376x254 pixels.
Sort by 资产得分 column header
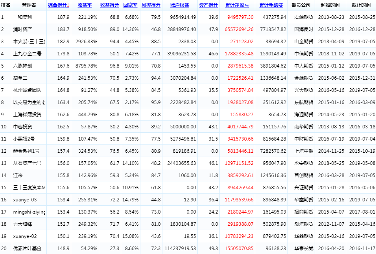(x=208, y=5)
